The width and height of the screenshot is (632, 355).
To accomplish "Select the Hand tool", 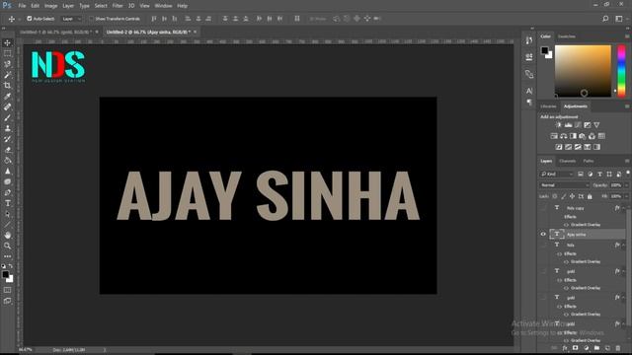I will [x=7, y=235].
